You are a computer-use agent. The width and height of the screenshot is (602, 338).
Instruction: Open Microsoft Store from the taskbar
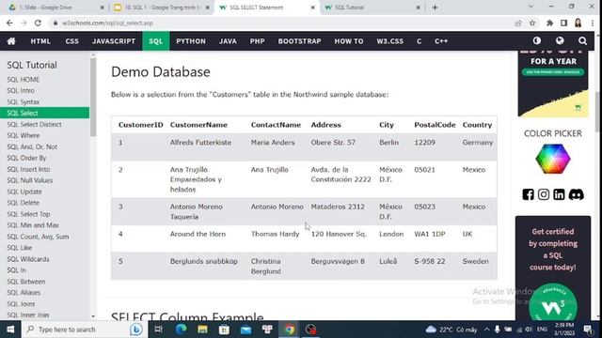point(224,330)
